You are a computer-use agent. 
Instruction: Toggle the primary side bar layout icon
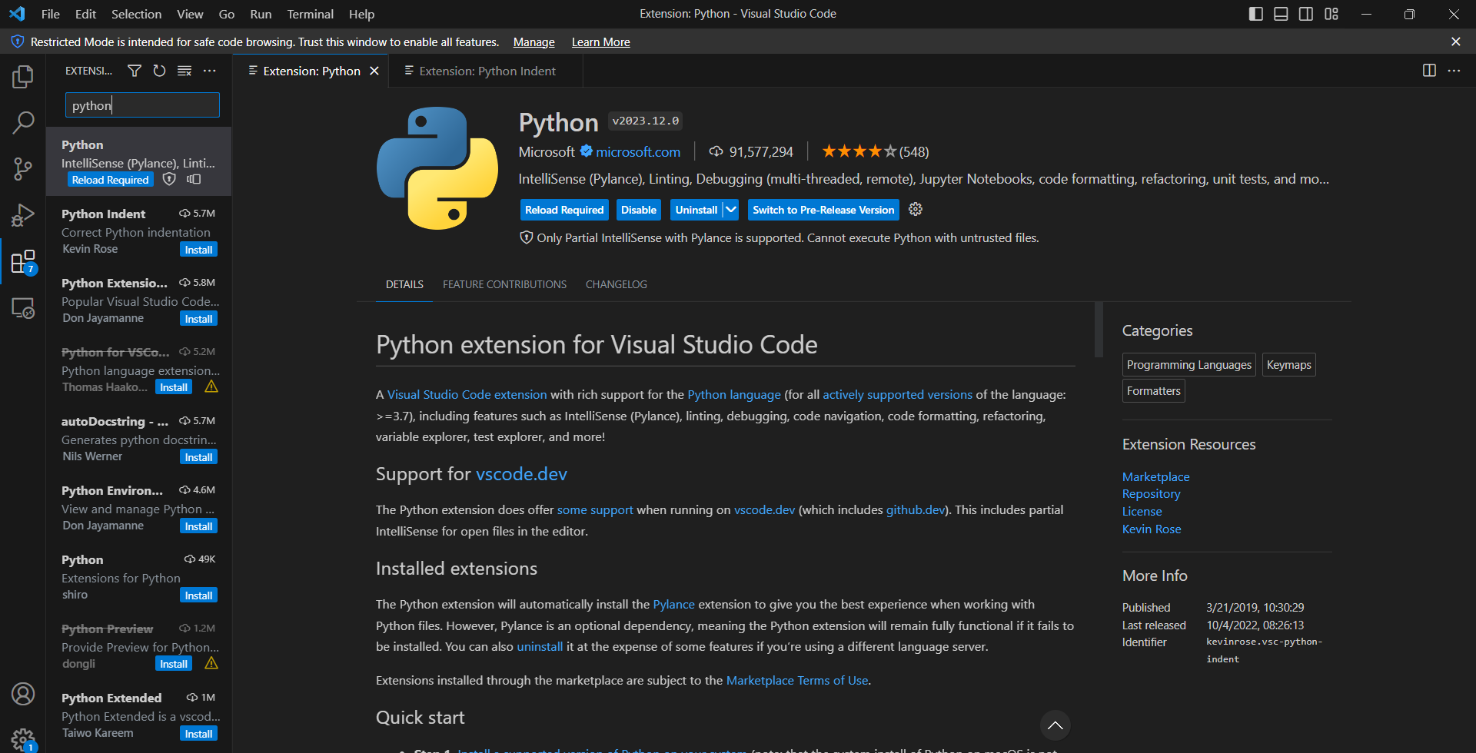[x=1256, y=14]
